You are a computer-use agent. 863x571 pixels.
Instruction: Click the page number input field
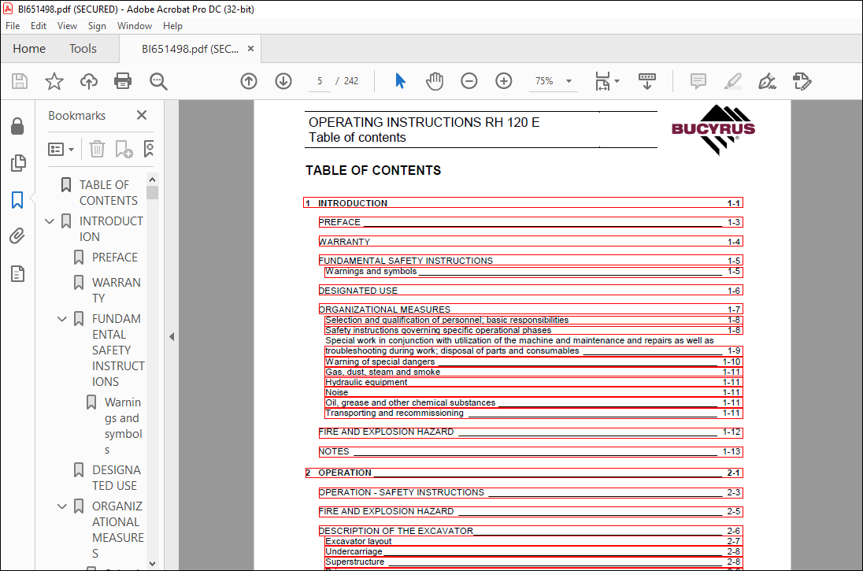(320, 81)
